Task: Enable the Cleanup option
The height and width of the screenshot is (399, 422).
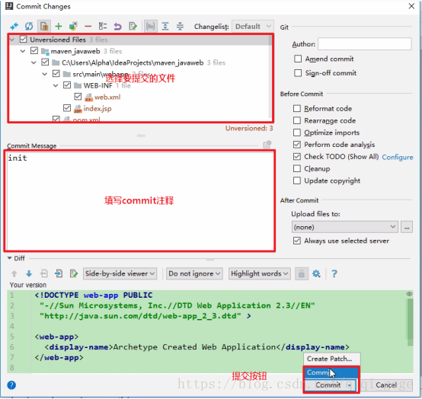Action: 297,168
